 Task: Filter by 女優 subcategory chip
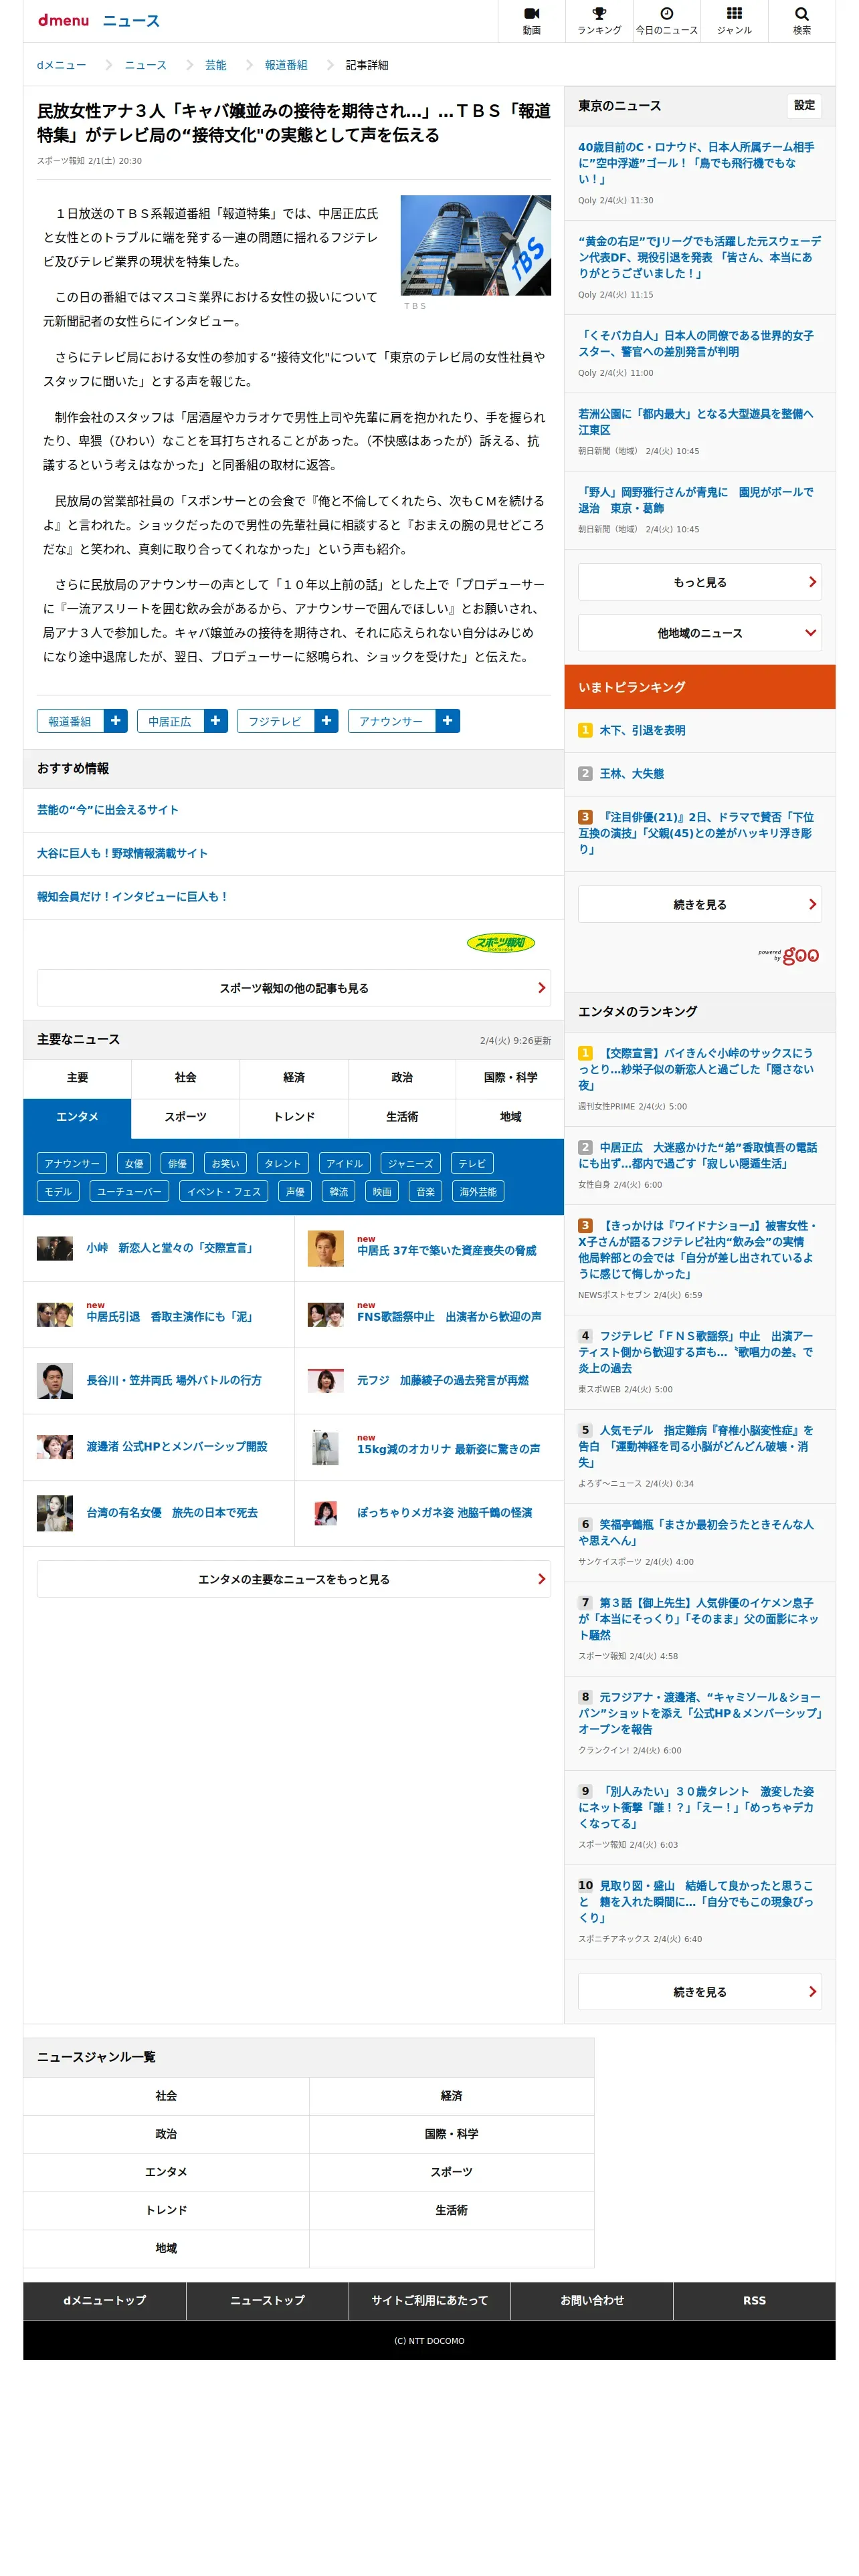pos(134,1163)
